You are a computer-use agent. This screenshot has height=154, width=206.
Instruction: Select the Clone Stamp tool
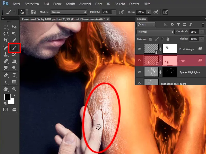(5, 54)
